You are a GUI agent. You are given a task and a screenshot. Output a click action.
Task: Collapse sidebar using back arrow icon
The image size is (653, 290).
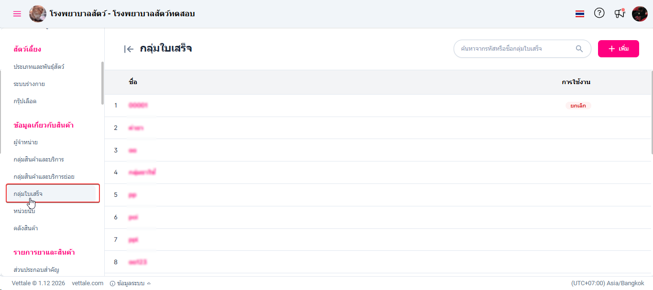(x=129, y=49)
